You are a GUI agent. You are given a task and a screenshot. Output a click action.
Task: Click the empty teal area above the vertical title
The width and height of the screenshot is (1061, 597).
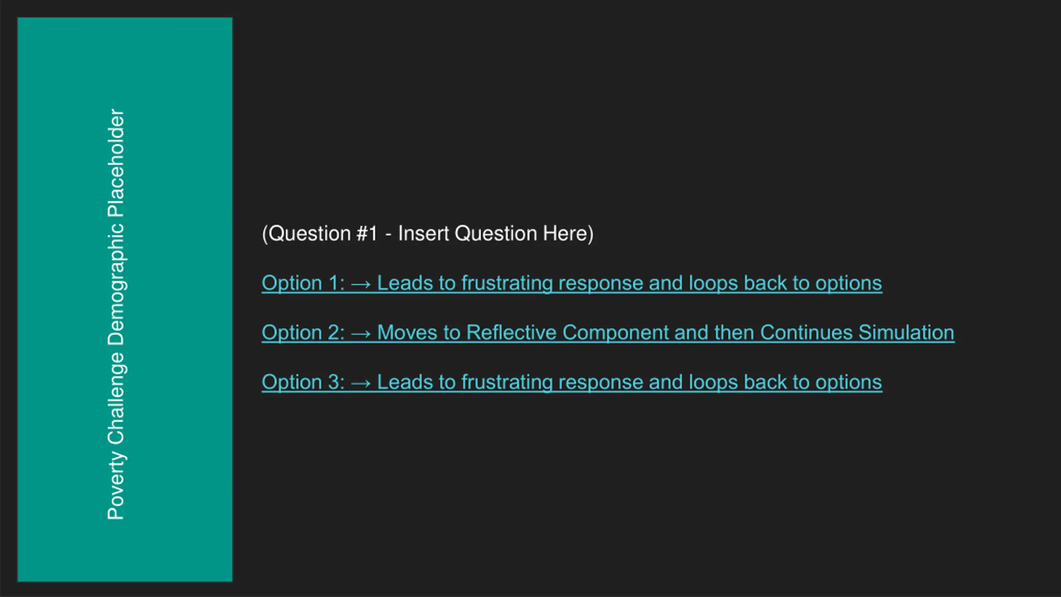coord(124,62)
